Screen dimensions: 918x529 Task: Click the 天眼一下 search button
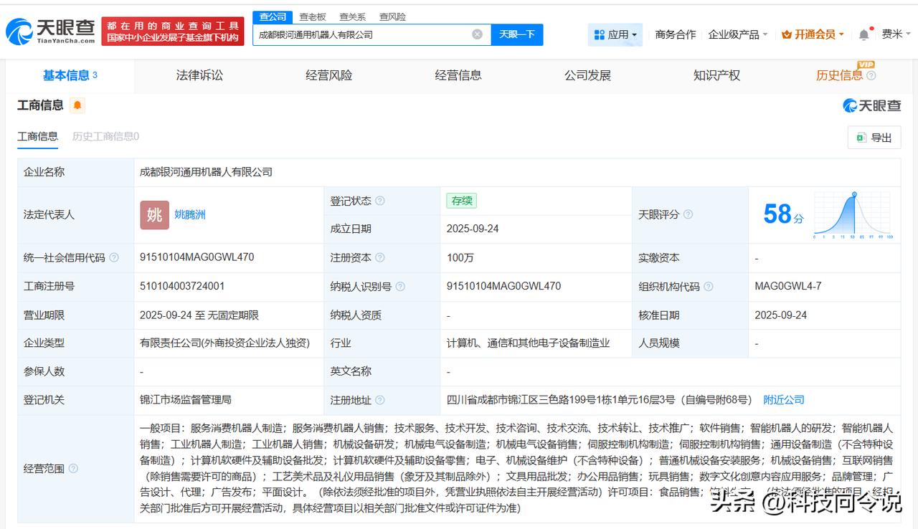517,34
